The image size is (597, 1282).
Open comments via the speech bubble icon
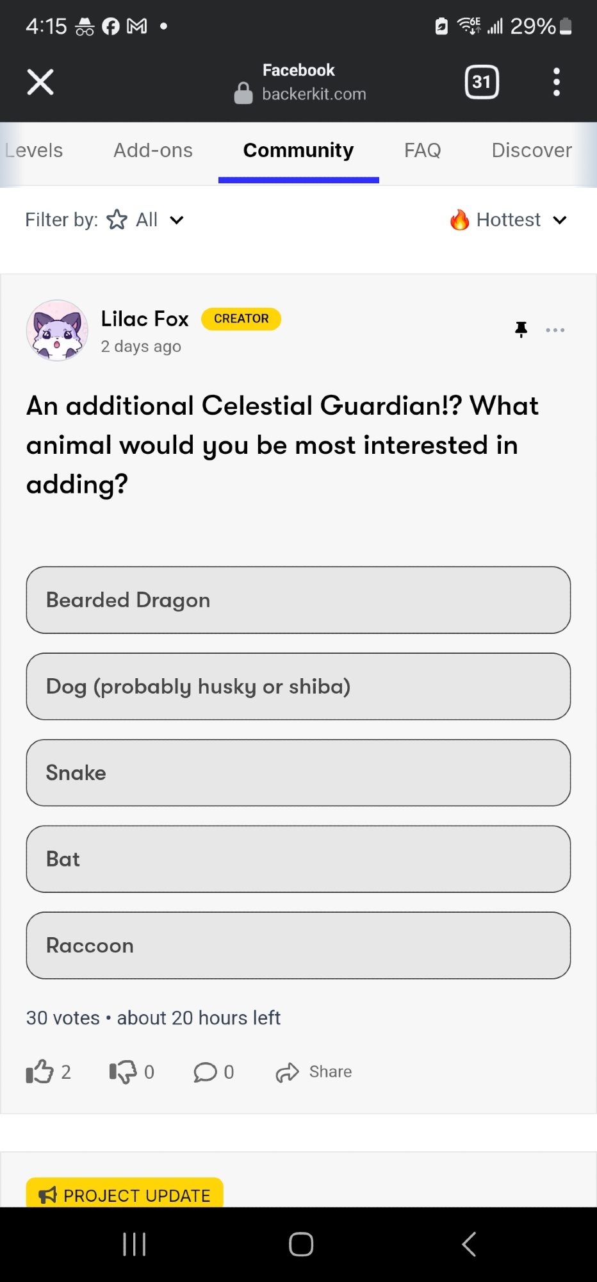pos(206,1072)
